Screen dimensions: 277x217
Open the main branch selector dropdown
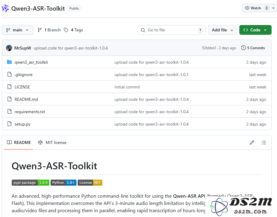(17, 30)
